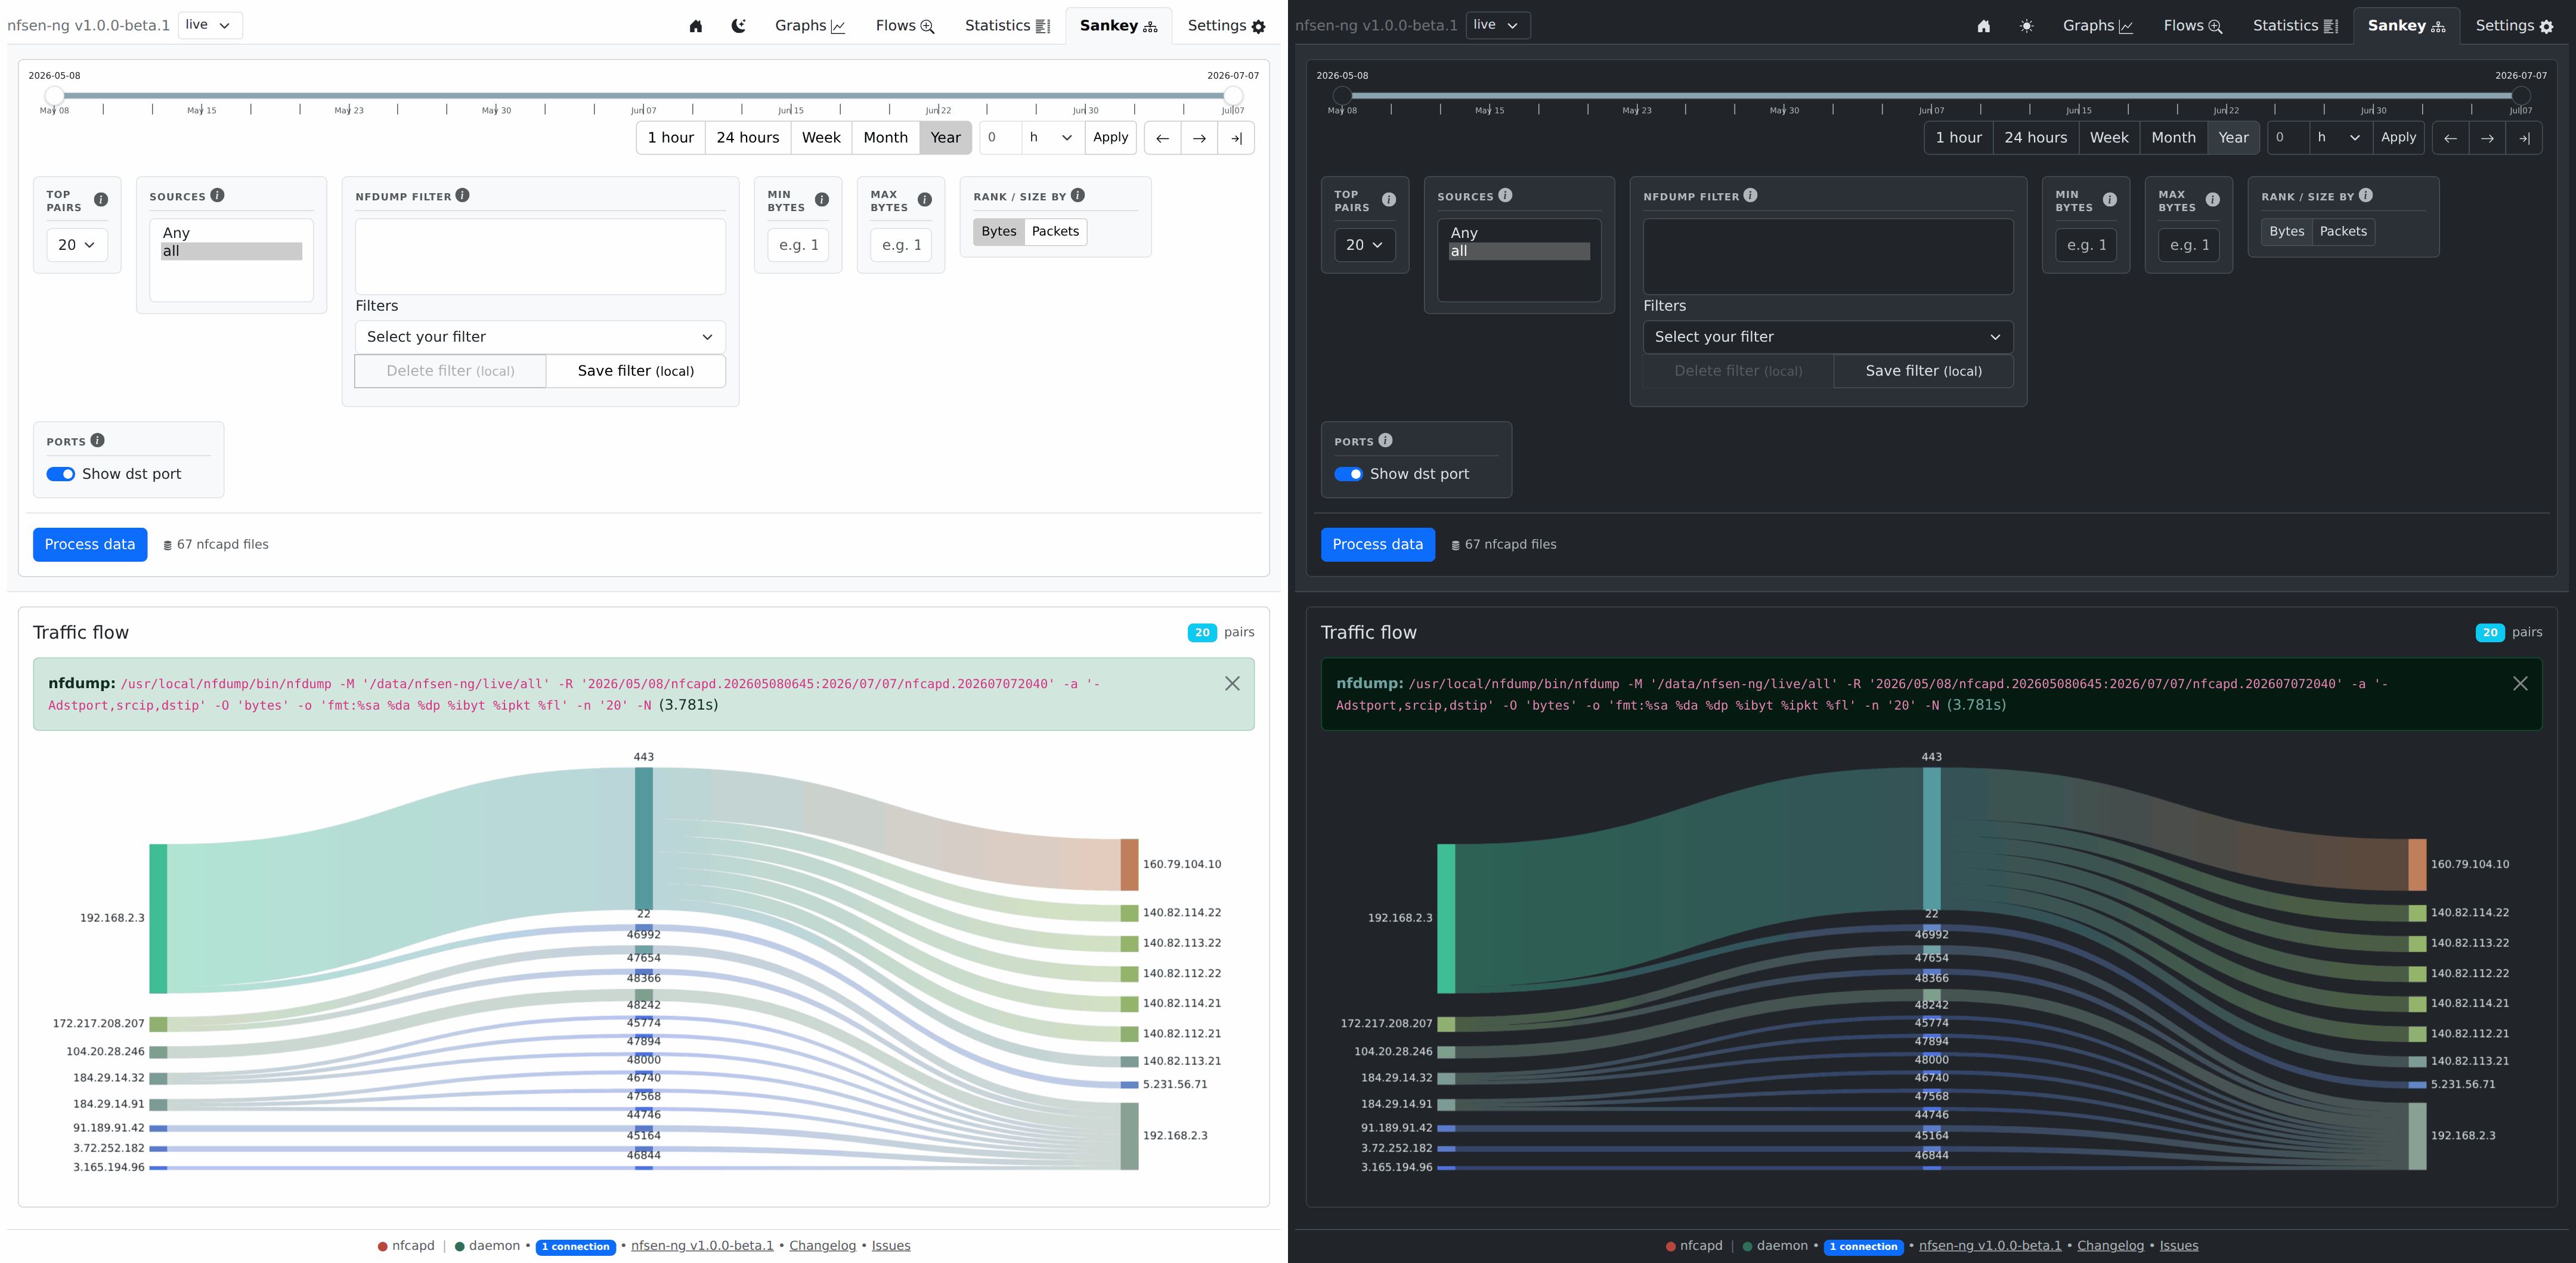Click the Sources info icon in dark pane
Viewport: 2576px width, 1263px height.
tap(1505, 195)
